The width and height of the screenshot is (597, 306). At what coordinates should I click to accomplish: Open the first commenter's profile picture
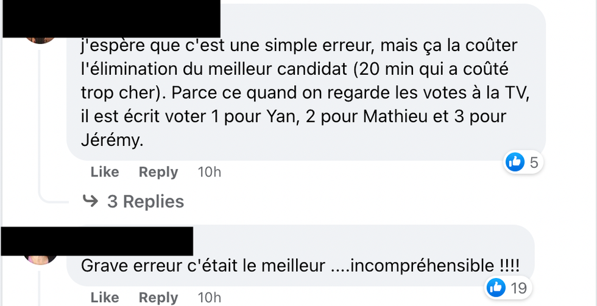pyautogui.click(x=41, y=37)
